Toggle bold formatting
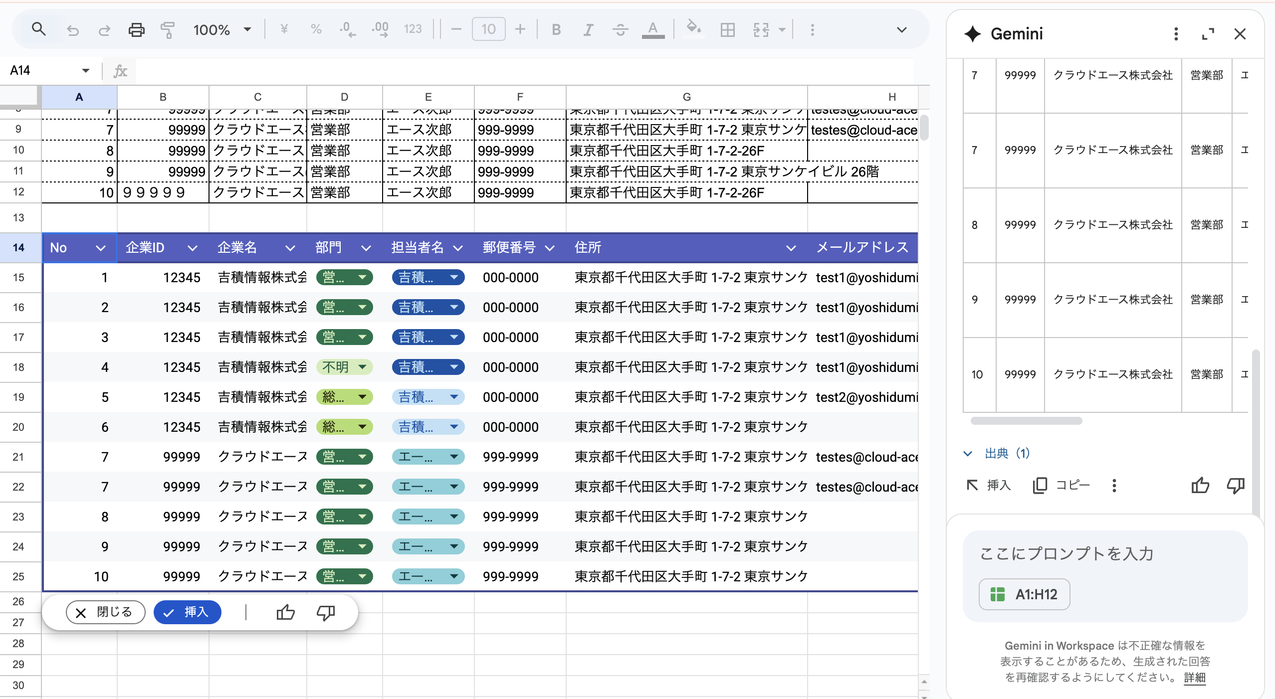This screenshot has height=699, width=1275. (556, 30)
